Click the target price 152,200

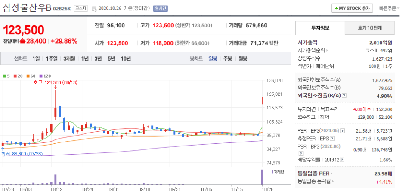pyautogui.click(x=384, y=109)
